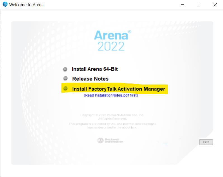Click the "Welcome to Arena" title text
Viewport: 223px width, 177px height.
click(x=26, y=5)
